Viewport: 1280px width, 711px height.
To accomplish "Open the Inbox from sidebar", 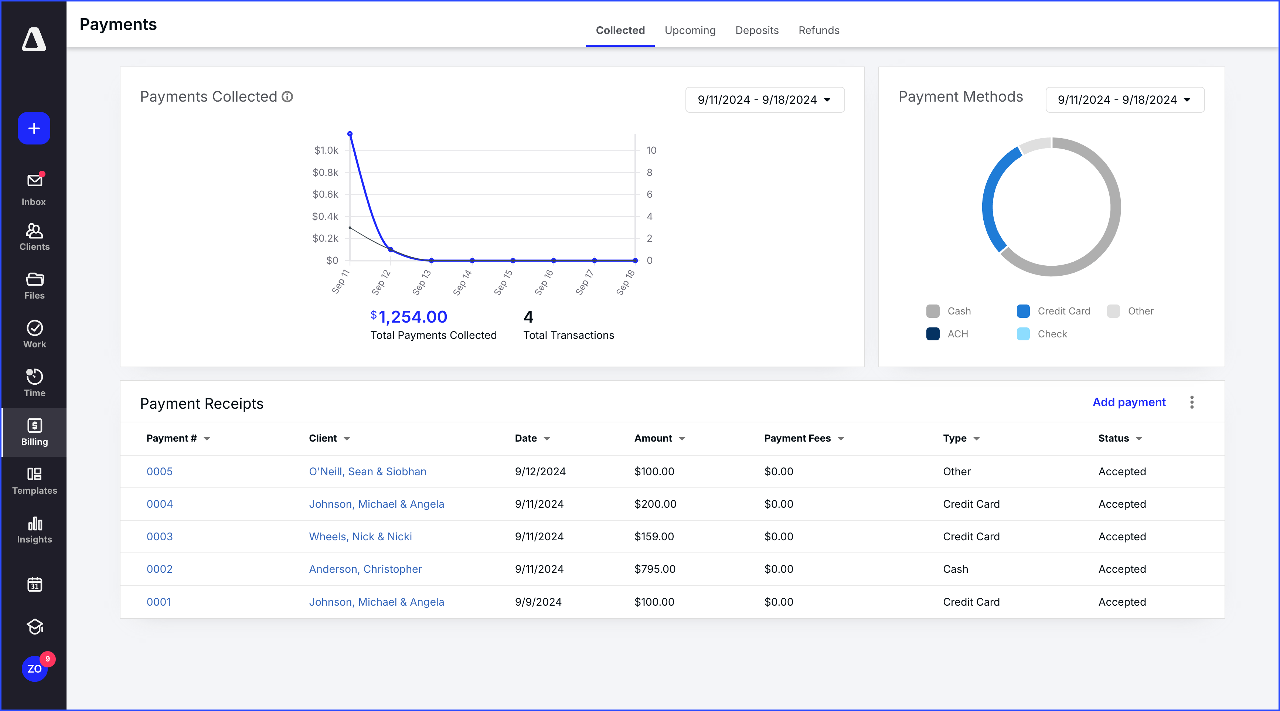I will [34, 189].
